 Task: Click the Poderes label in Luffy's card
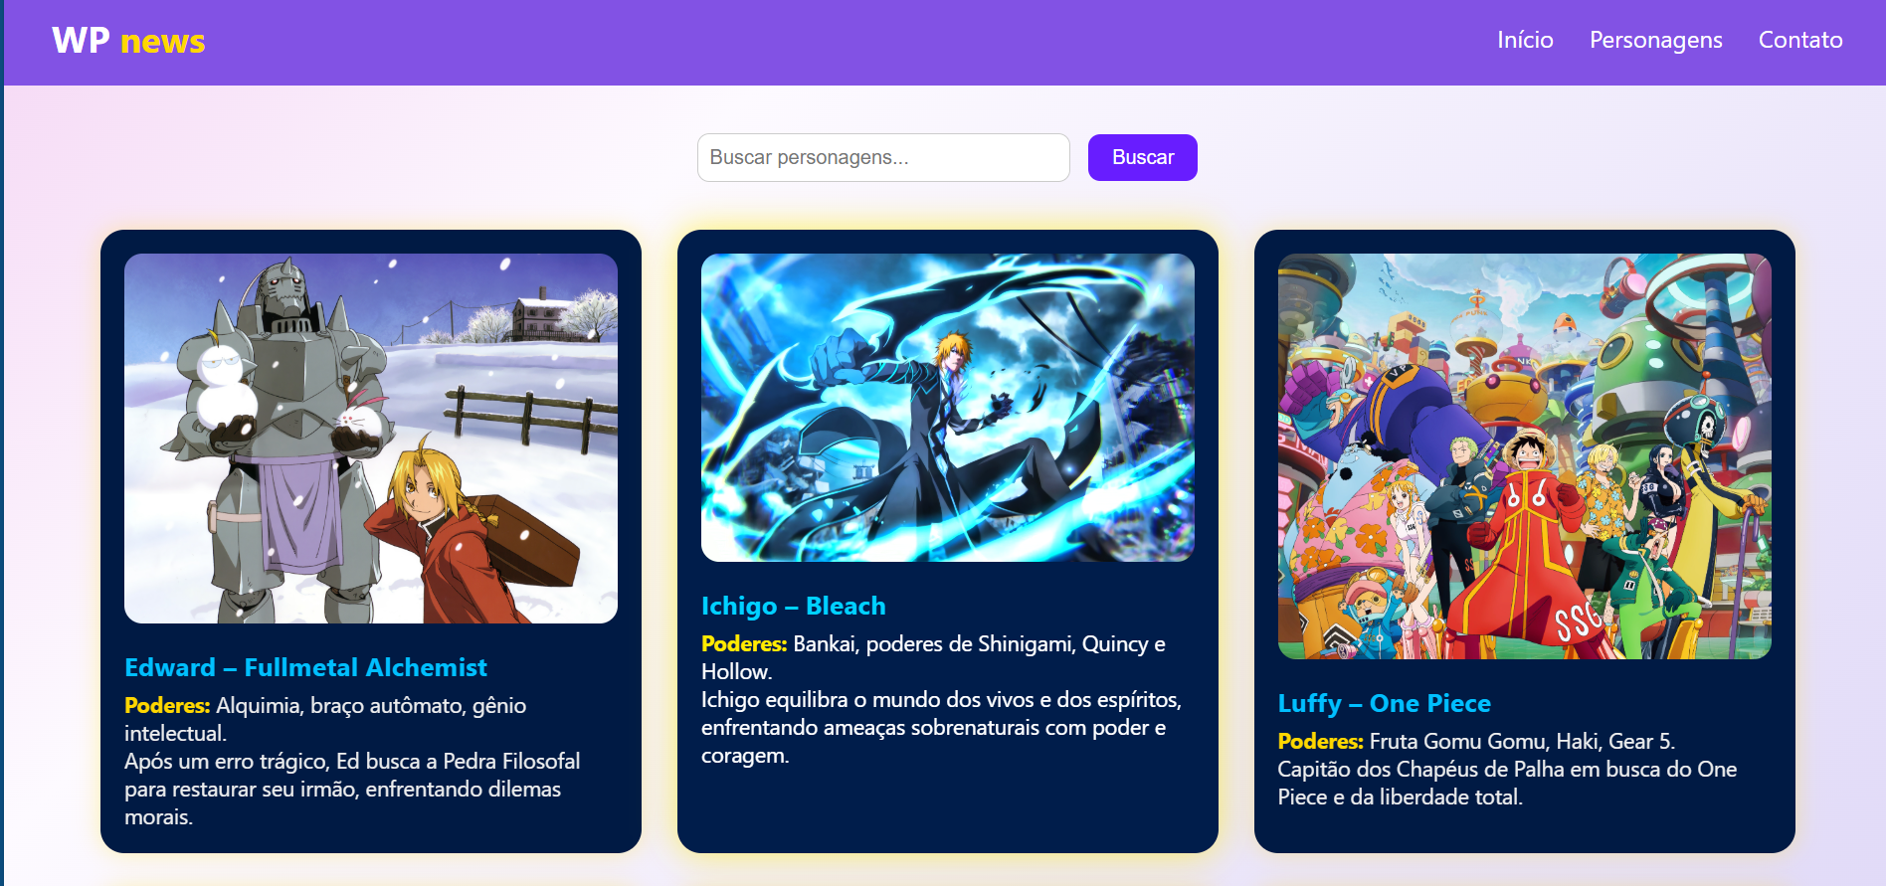coord(1321,741)
